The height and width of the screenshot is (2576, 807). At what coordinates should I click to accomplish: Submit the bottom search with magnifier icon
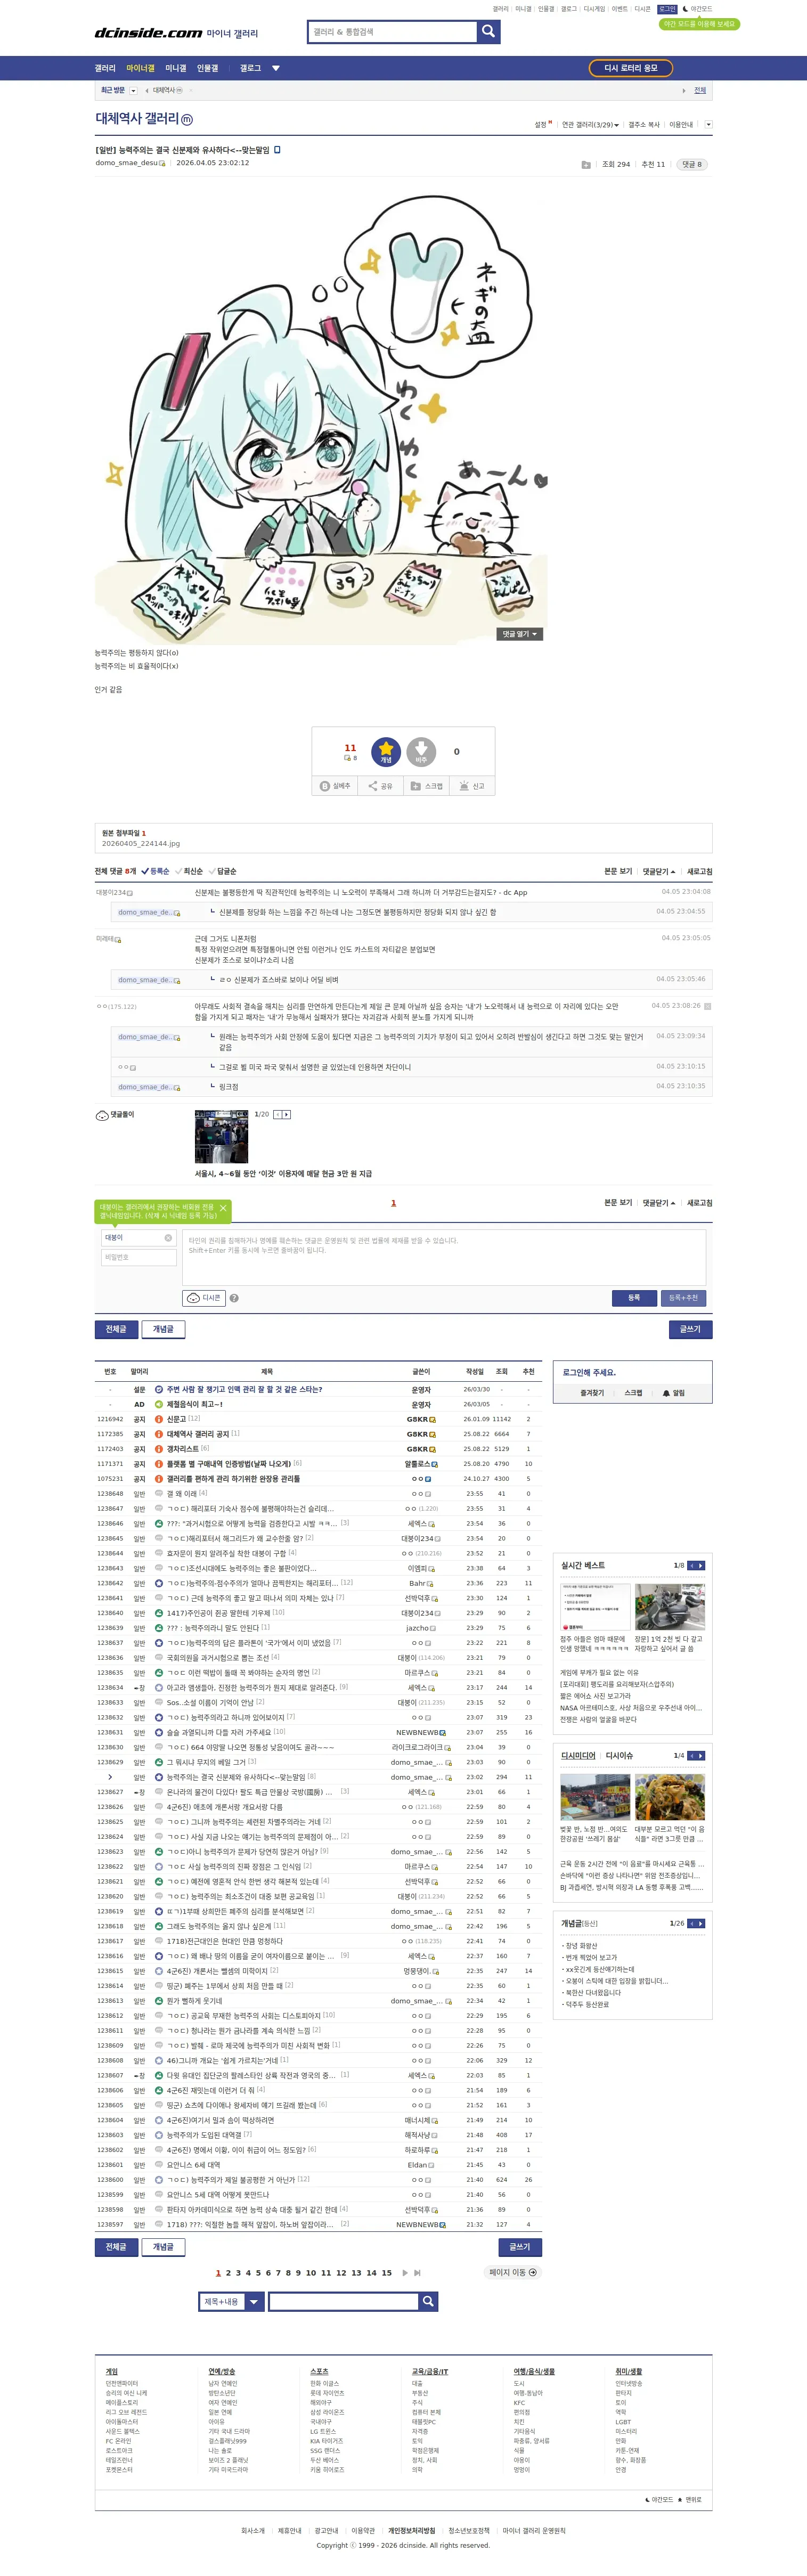[428, 2301]
